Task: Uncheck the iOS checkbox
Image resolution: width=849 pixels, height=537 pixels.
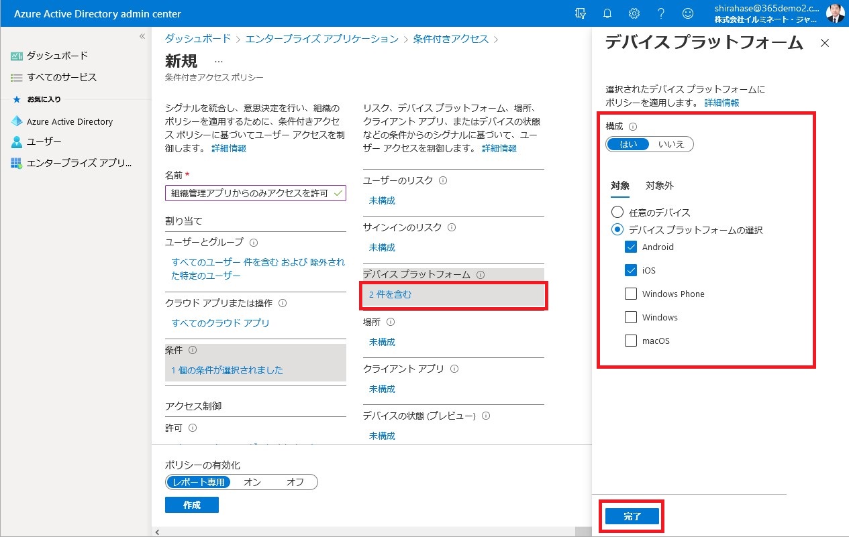Action: pos(631,270)
